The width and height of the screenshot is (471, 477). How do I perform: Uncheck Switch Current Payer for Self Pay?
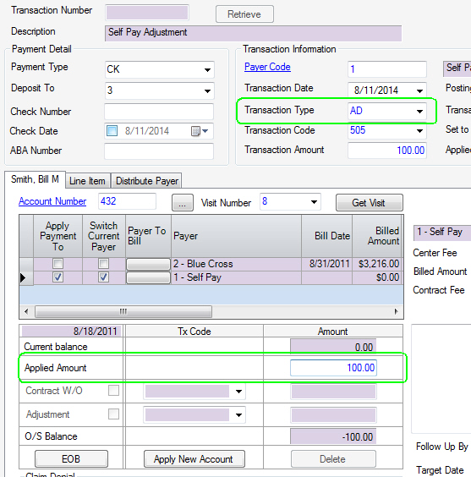click(x=103, y=277)
